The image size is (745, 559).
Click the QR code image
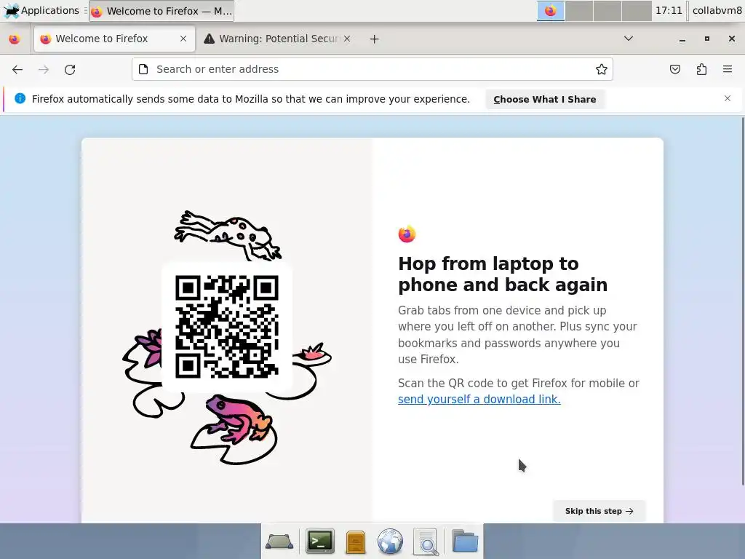click(x=227, y=327)
